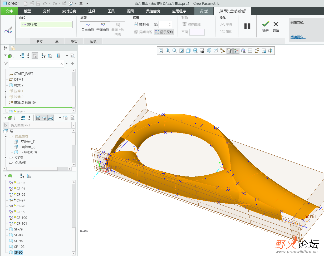Click the add plus icon beside tree search
This screenshot has width=324, height=256.
72,63
